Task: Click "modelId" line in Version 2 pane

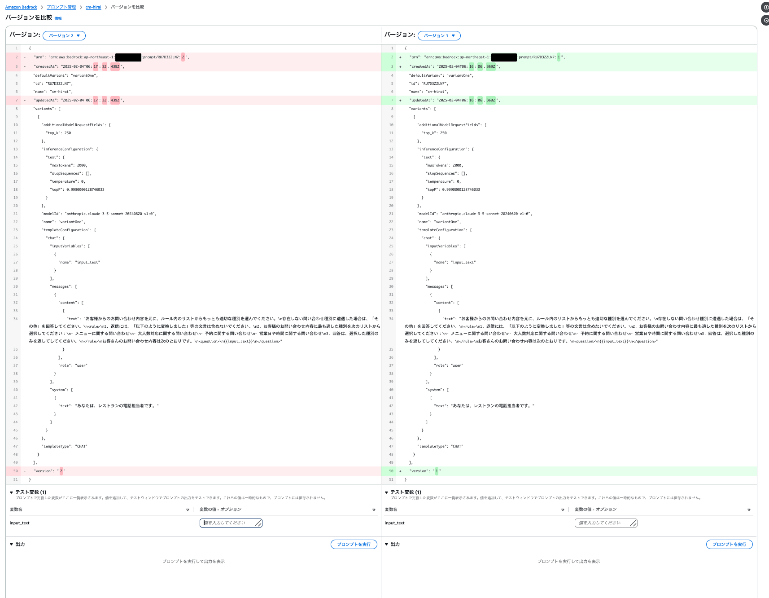Action: coord(99,214)
